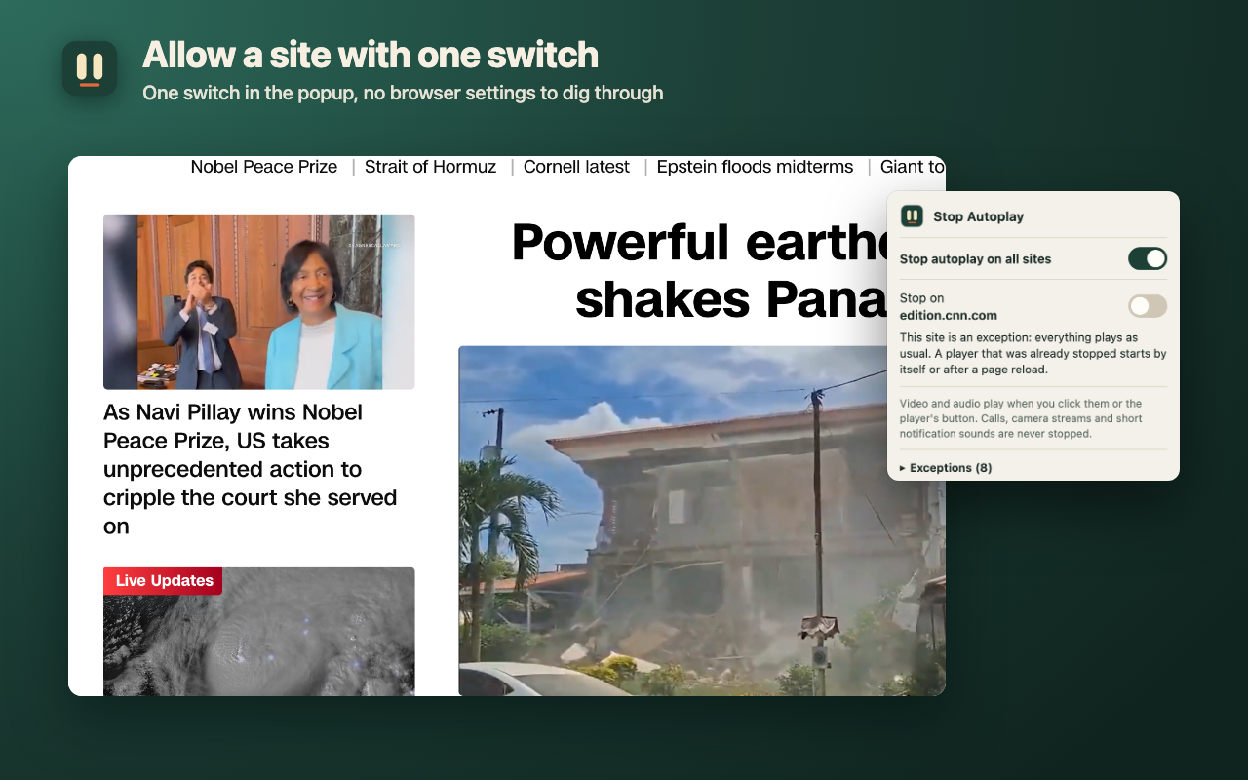
Task: Open the Epstein floods midterms topic
Action: (x=755, y=167)
